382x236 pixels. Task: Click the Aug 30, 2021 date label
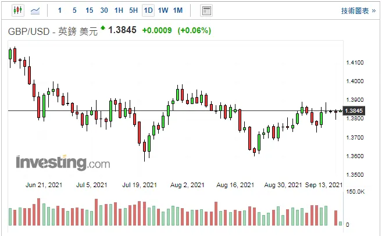pos(283,185)
